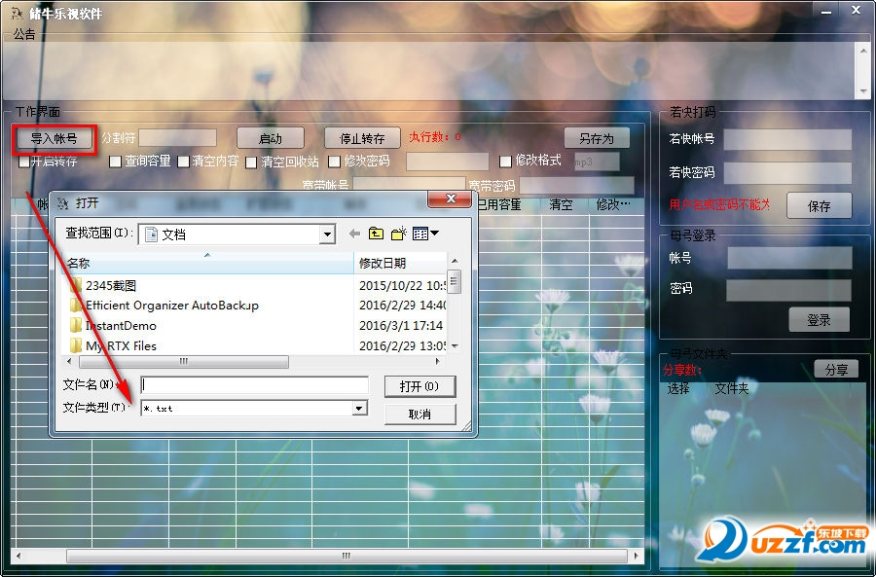Screen dimensions: 876x577
Task: Click the 停止转存 button
Action: click(362, 138)
